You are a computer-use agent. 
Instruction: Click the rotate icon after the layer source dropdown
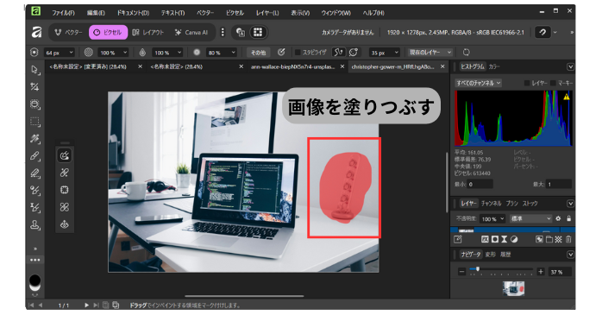(466, 53)
